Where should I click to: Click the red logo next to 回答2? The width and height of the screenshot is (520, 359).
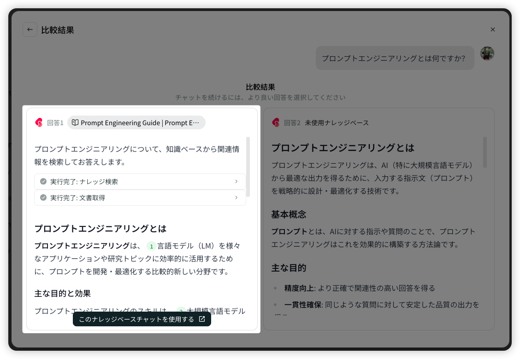276,122
